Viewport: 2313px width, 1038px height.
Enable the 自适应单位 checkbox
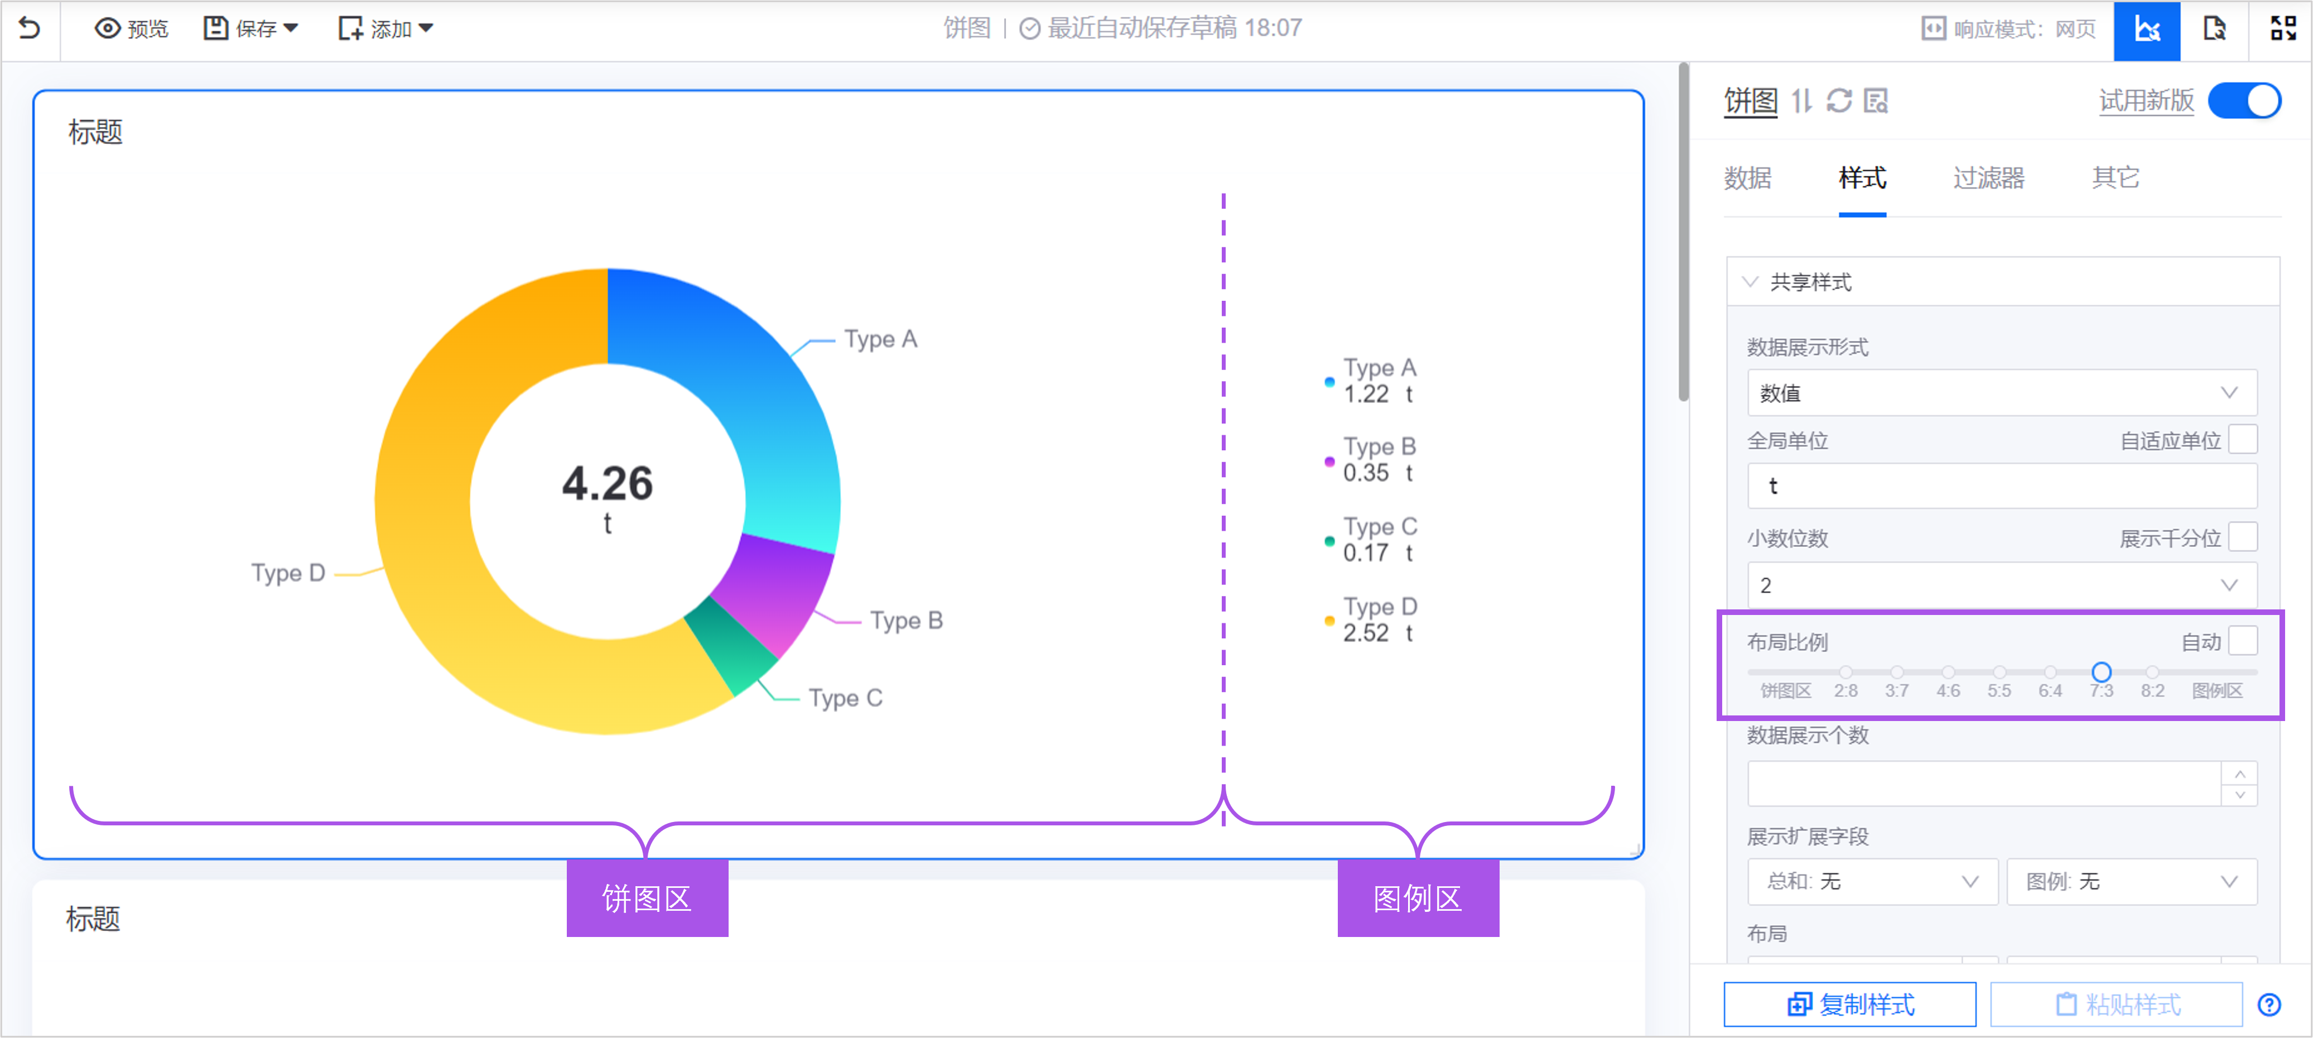[x=2242, y=440]
